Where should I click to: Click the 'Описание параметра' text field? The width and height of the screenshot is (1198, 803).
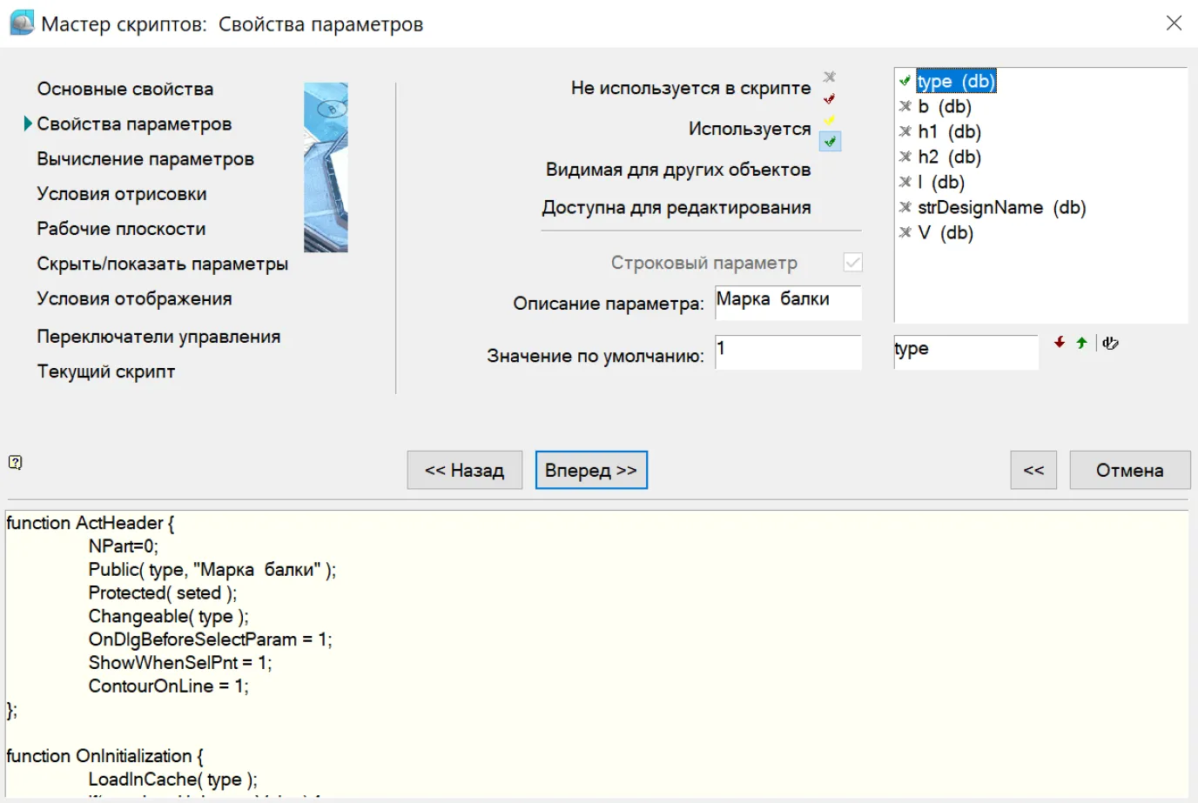tap(788, 301)
